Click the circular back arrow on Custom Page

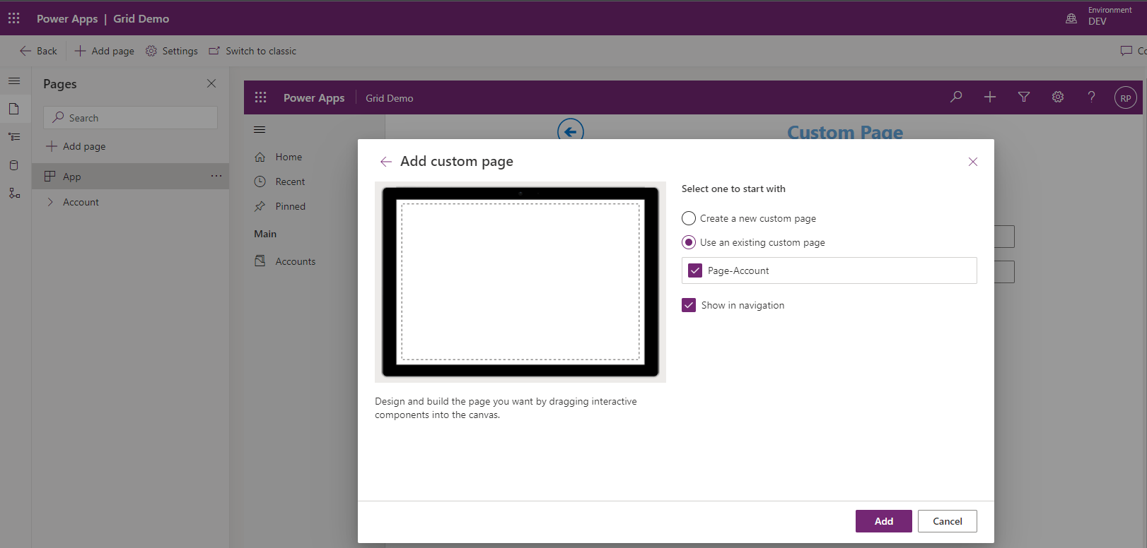[571, 131]
